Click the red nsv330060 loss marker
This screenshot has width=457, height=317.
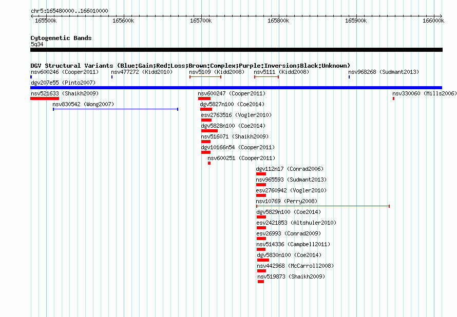click(x=393, y=98)
